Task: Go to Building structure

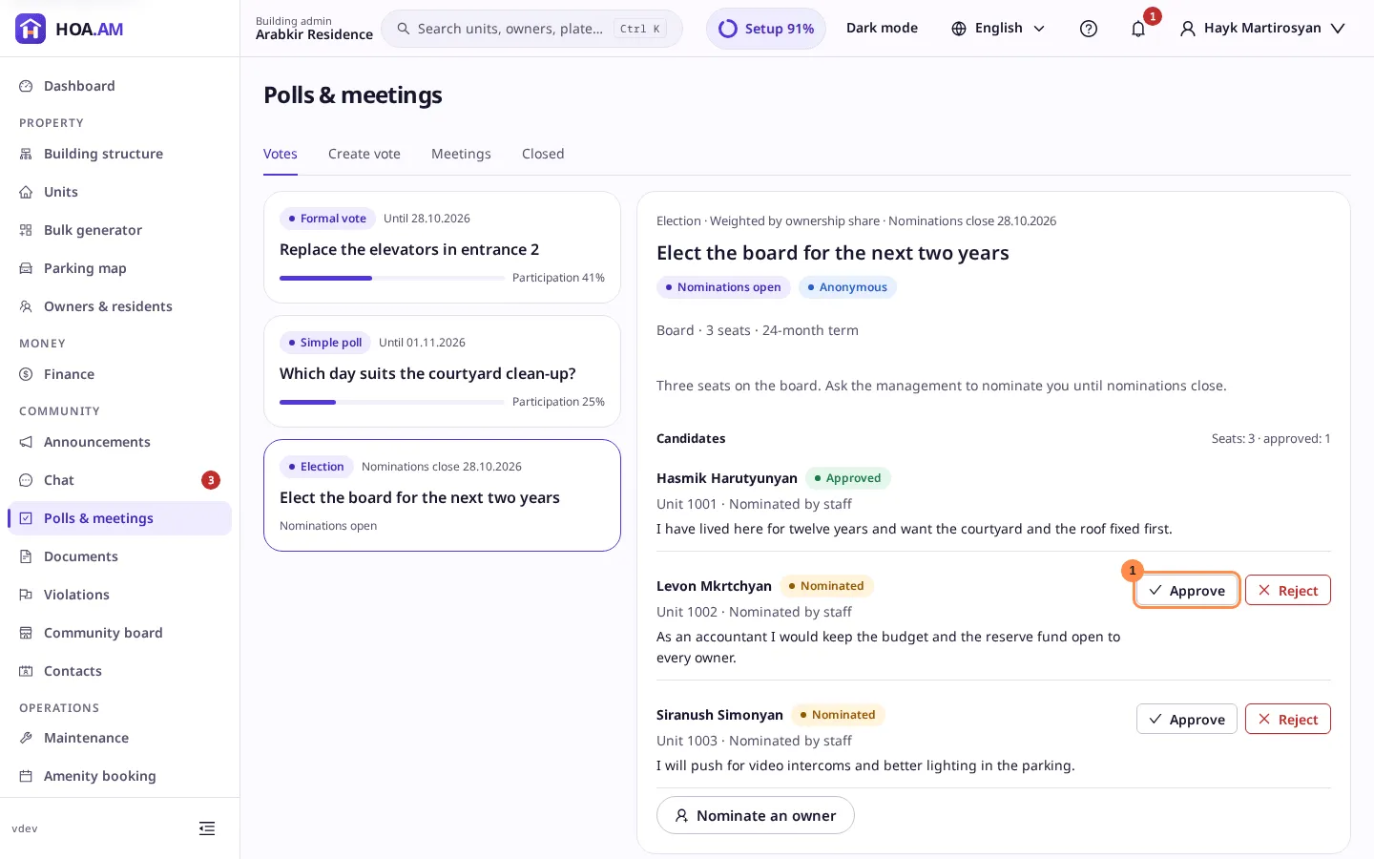Action: coord(119,154)
